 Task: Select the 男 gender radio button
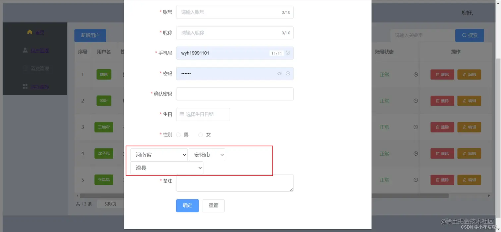pos(178,135)
